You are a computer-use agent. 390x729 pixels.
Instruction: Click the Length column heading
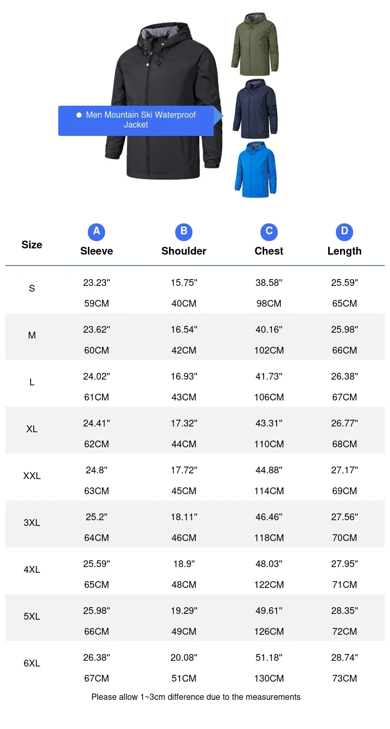(x=344, y=251)
